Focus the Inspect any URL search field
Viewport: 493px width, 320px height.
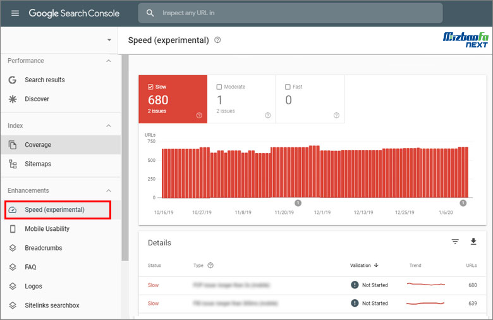290,13
